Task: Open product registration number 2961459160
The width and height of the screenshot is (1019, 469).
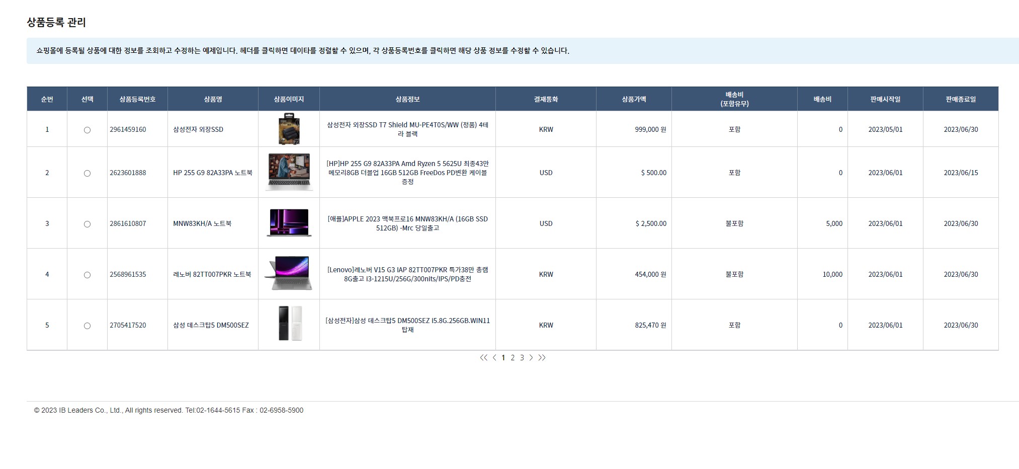Action: pyautogui.click(x=128, y=129)
